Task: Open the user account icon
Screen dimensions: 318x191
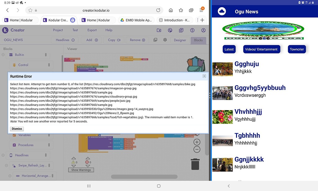Action: coord(203,30)
